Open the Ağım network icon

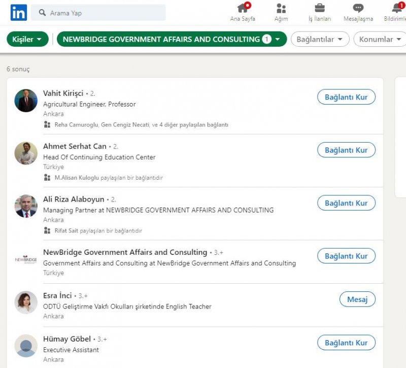[x=281, y=8]
